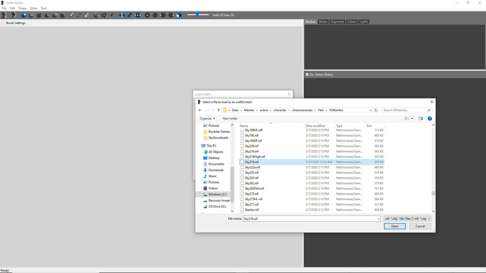486x273 pixels.
Task: Toggle X-Mirror editing in toolbar
Action: [x=122, y=15]
